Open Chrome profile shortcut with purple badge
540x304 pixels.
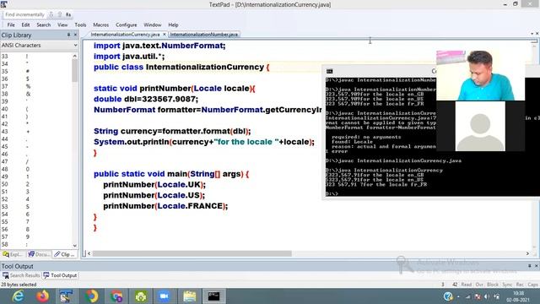tap(116, 296)
